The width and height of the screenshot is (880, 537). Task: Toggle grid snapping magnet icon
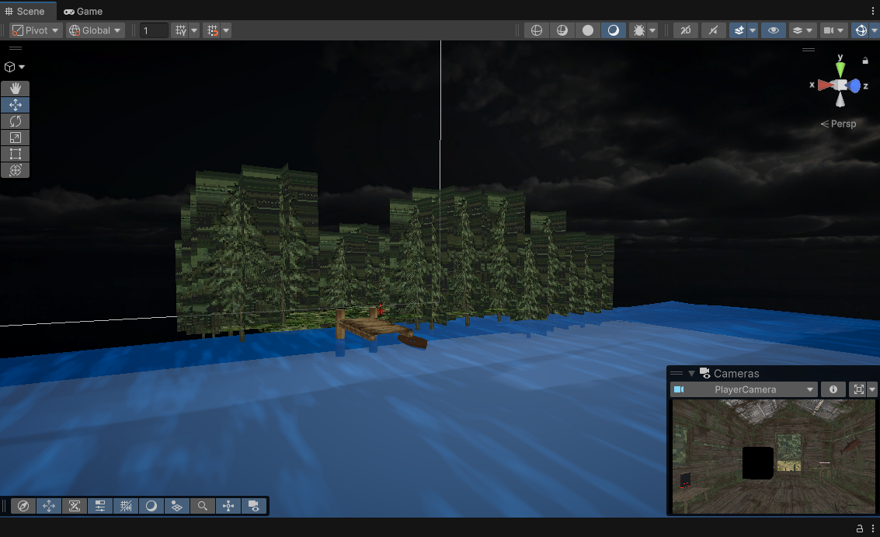click(x=212, y=30)
